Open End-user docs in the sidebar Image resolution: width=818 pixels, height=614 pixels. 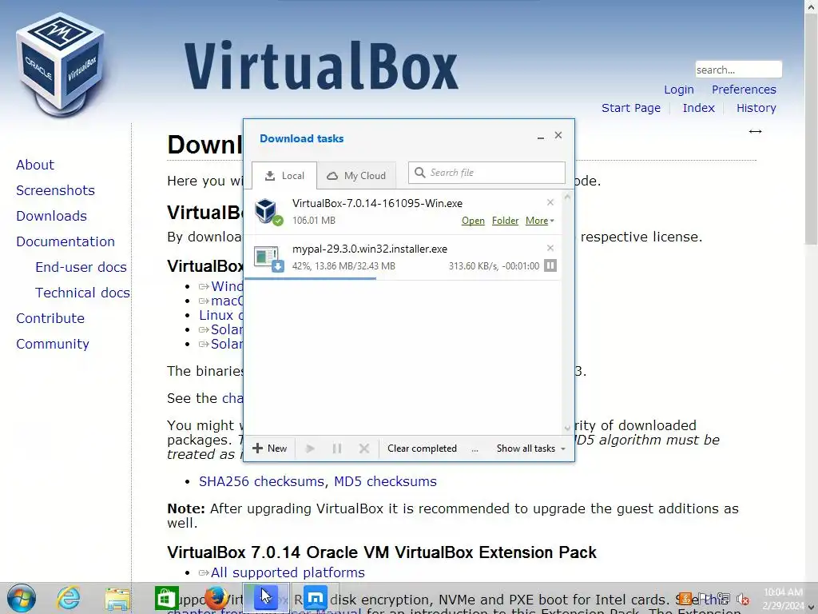click(x=81, y=267)
